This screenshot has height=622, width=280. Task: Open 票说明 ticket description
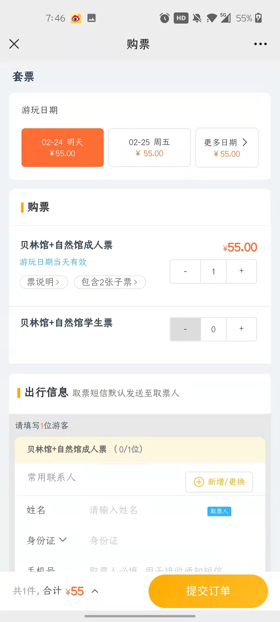[x=44, y=282]
